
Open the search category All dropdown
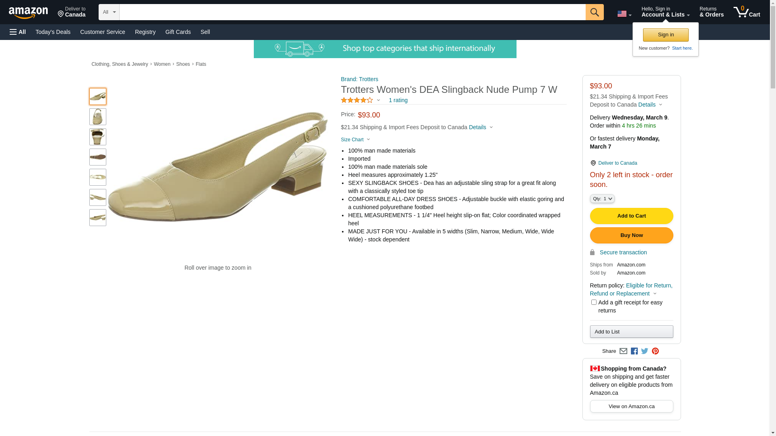pyautogui.click(x=109, y=12)
